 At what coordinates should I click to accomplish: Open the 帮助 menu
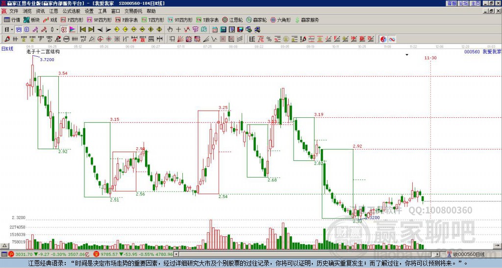point(151,11)
